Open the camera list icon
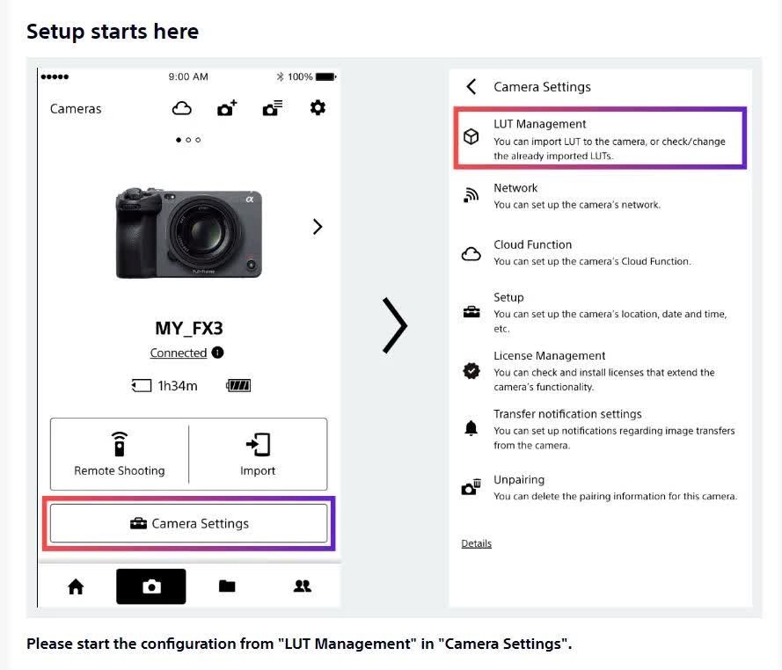This screenshot has height=670, width=782. coord(273,107)
